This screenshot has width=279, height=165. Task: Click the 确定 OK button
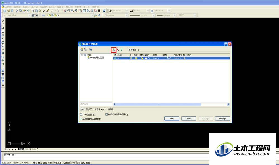click(172, 119)
